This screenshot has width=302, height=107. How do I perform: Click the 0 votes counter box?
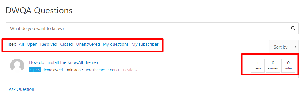coord(288,66)
